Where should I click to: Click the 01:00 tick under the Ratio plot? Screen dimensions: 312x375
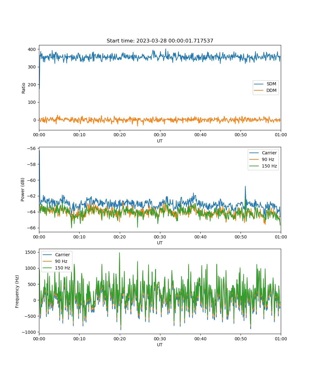(x=281, y=135)
